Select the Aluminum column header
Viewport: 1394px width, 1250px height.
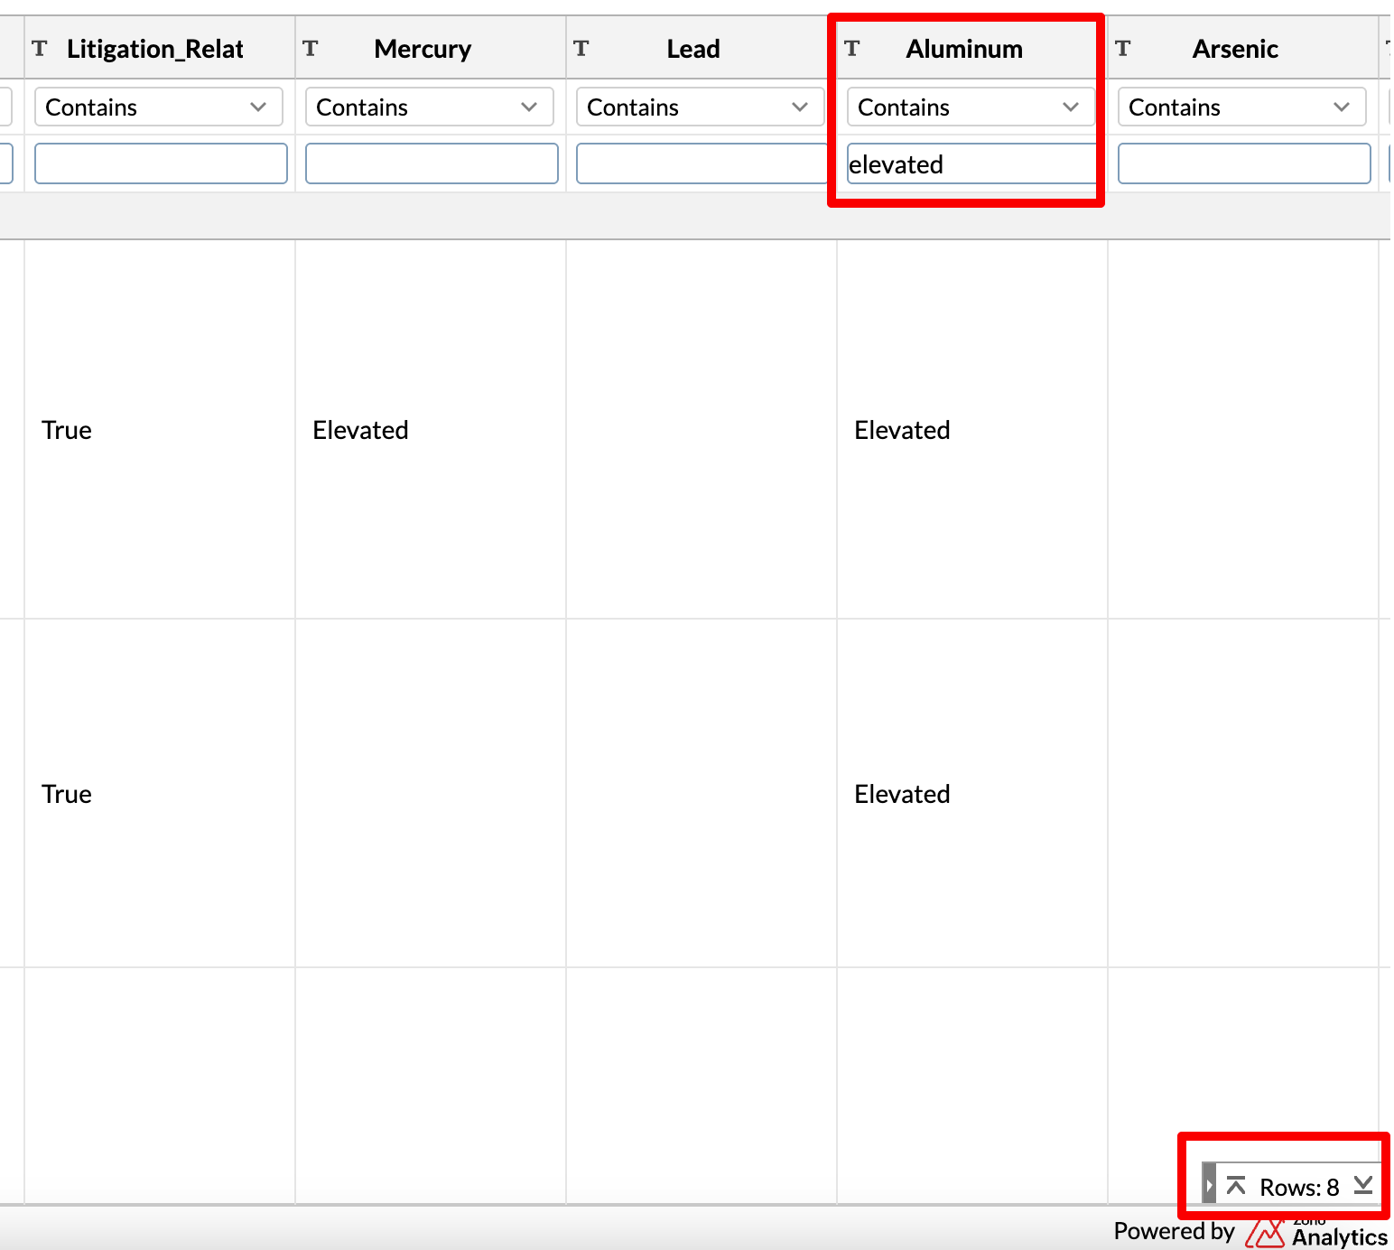coord(972,48)
